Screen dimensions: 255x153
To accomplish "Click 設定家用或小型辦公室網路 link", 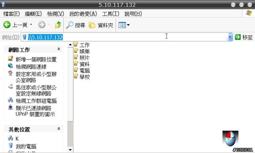I will [32, 77].
